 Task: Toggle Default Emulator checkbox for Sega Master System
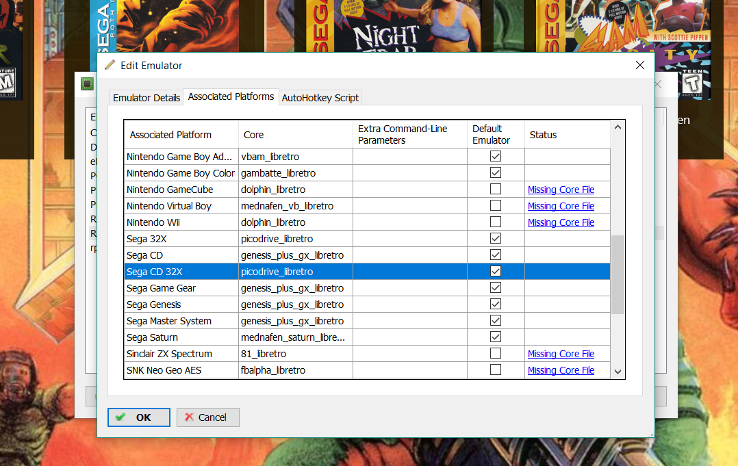(x=495, y=321)
